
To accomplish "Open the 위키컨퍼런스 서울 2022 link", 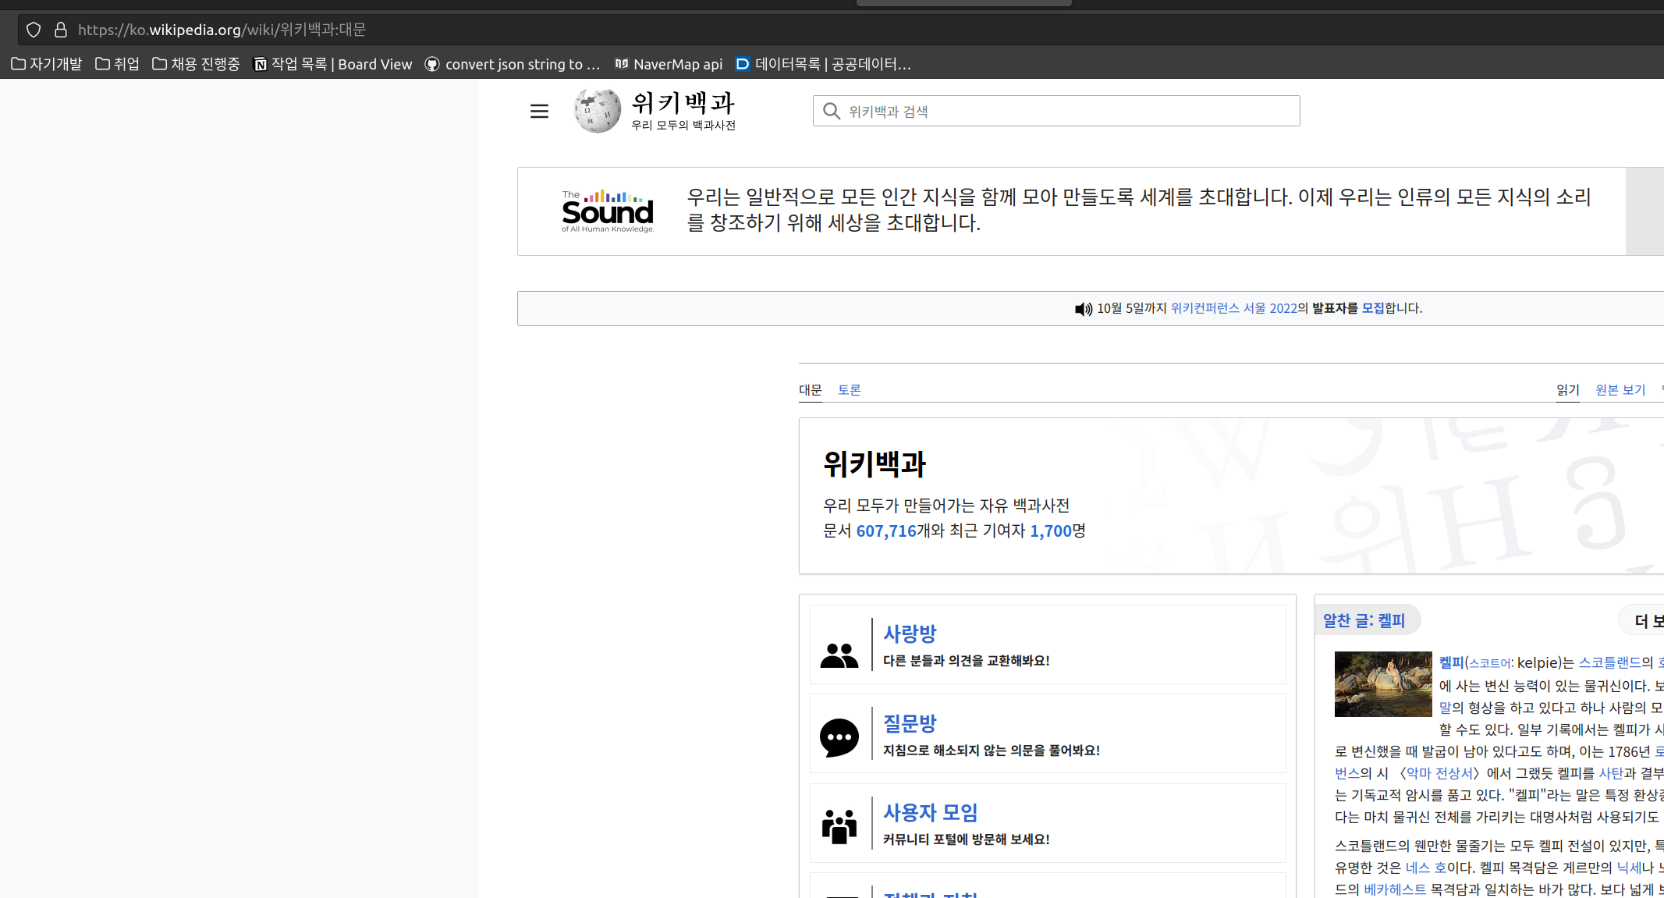I will pyautogui.click(x=1233, y=308).
